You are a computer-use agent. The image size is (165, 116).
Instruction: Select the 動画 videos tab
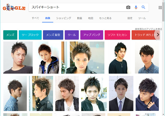tap(79, 18)
